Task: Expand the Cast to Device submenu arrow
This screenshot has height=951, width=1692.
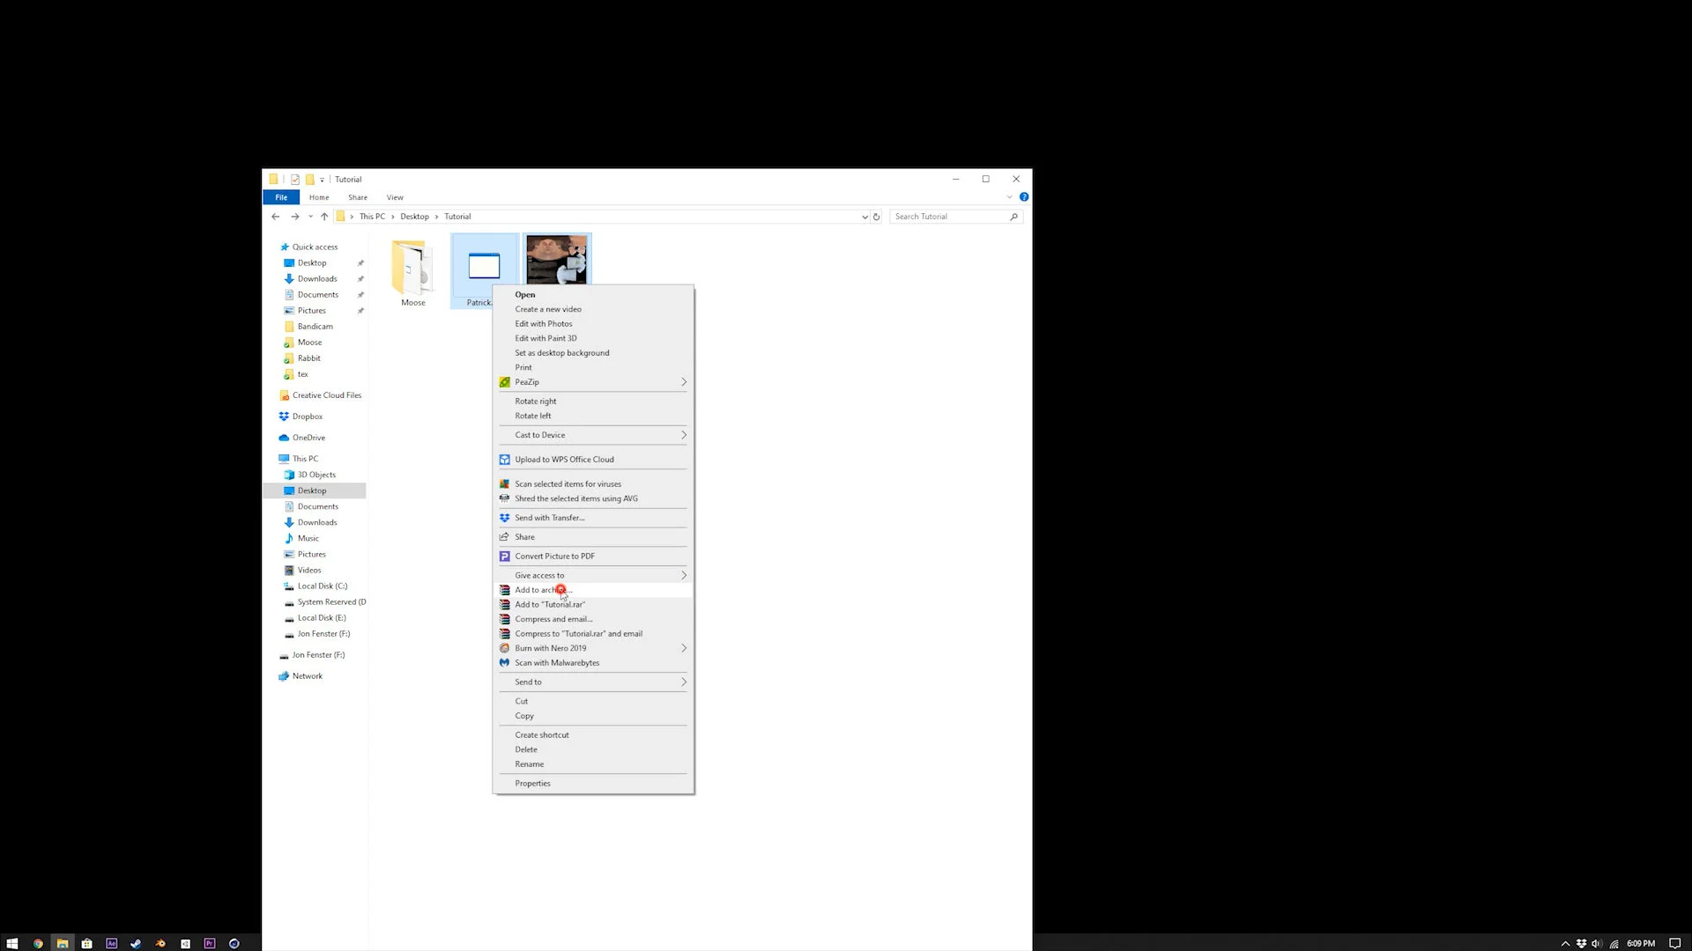Action: click(683, 435)
